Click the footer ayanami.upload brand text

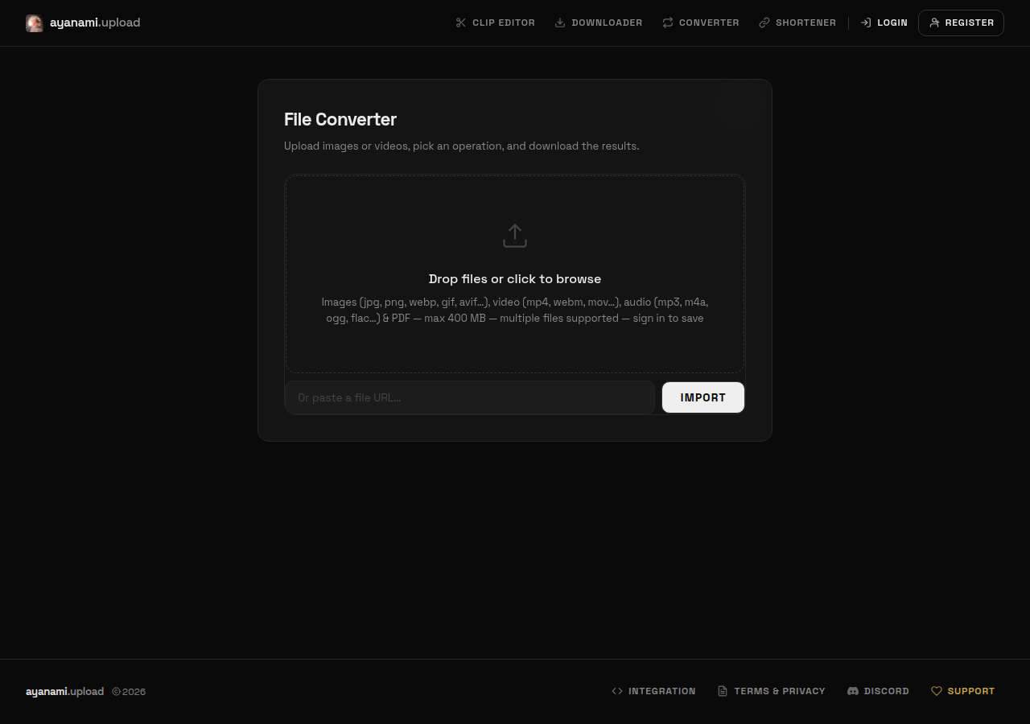[x=64, y=691]
